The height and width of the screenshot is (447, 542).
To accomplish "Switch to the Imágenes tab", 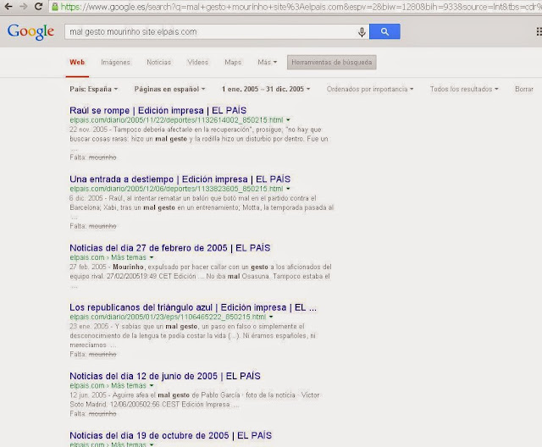I will coord(115,62).
